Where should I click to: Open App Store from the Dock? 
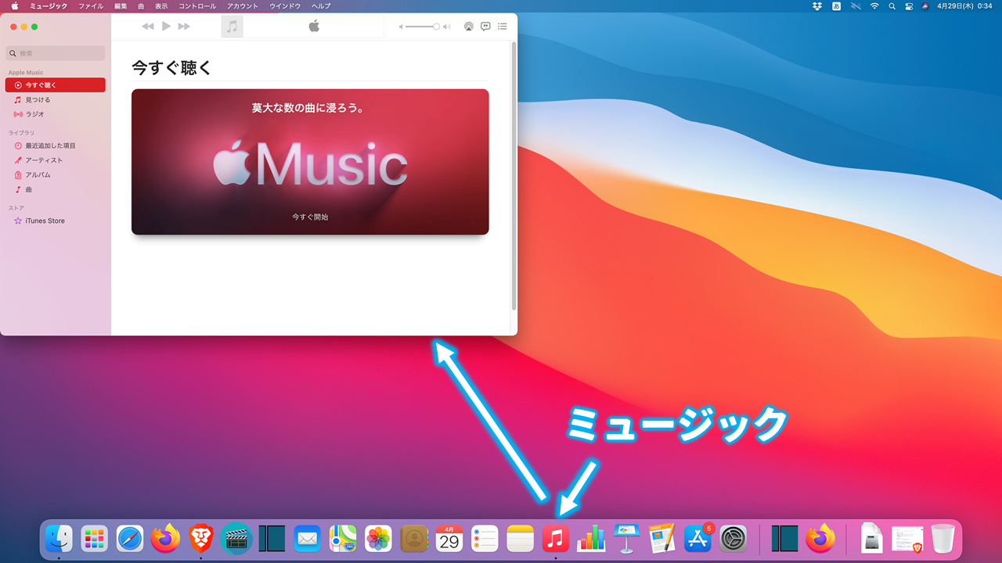pyautogui.click(x=697, y=538)
